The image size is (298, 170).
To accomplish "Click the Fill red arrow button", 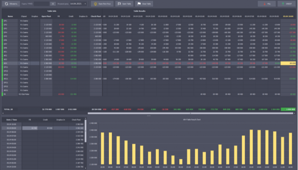I will coord(268,3).
